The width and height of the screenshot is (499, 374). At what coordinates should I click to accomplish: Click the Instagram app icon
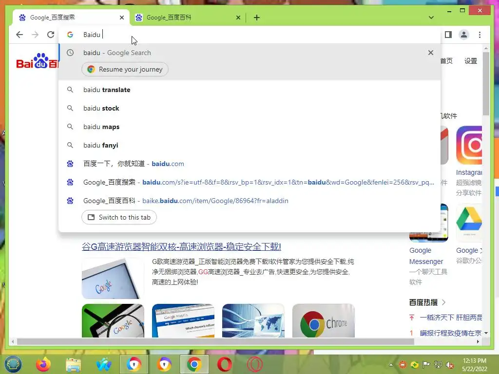pos(469,145)
